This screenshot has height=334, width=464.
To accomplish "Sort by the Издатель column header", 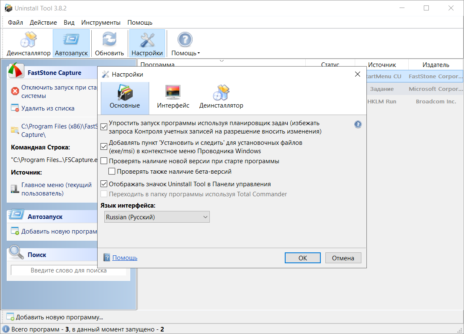I will (x=436, y=64).
